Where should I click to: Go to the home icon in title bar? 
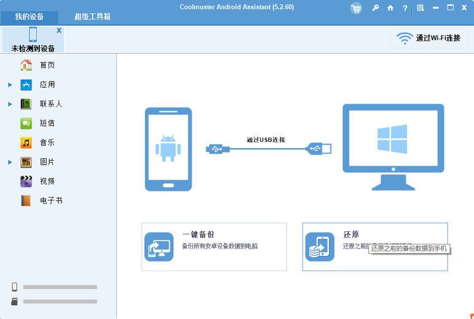[x=390, y=8]
